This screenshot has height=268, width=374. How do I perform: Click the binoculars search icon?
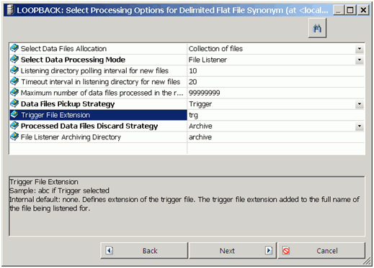(317, 28)
